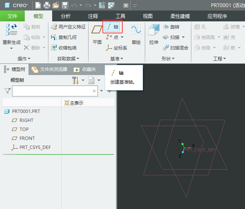
Task: Start a 草绘 sketch
Action: coord(136,35)
